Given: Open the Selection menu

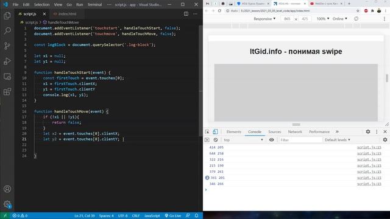Looking at the screenshot, I should point(41,4).
